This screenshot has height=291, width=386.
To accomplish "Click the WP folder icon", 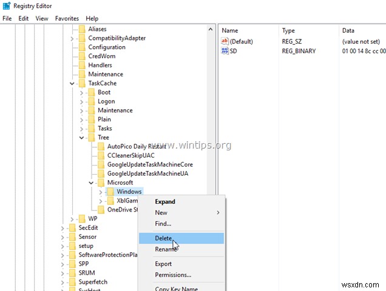I will [82, 219].
